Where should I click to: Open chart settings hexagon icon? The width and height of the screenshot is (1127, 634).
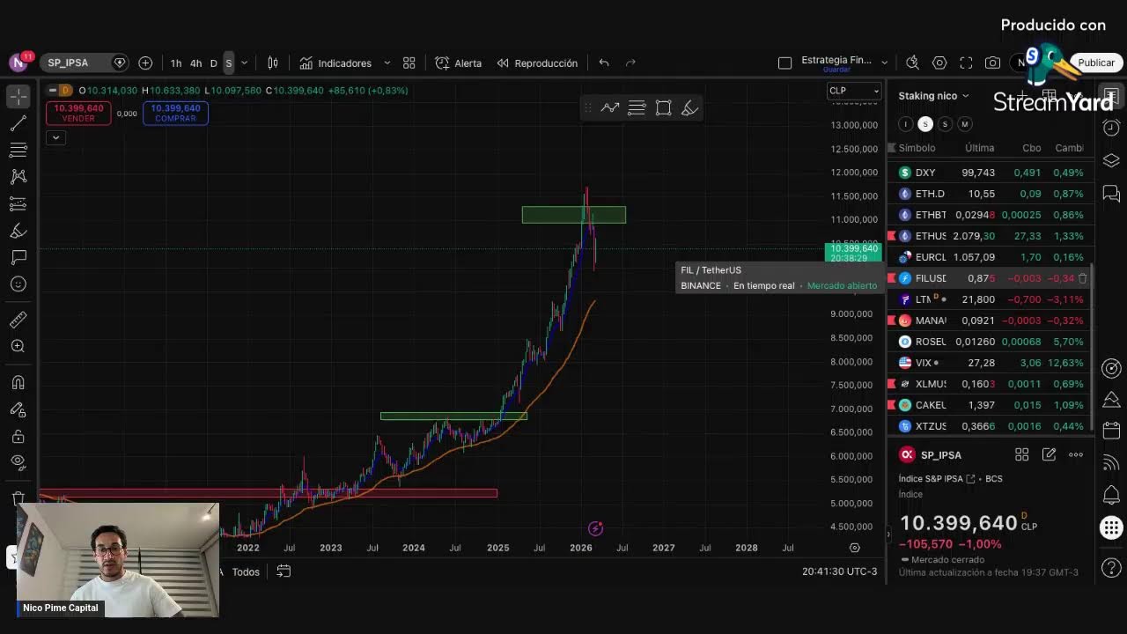[x=939, y=63]
